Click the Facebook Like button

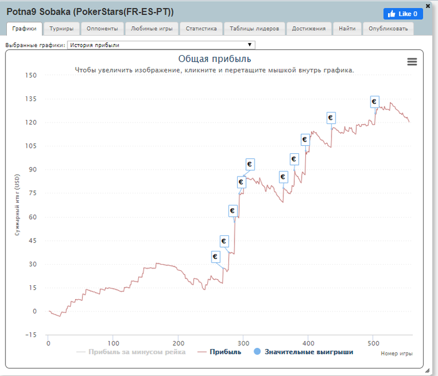click(x=403, y=14)
